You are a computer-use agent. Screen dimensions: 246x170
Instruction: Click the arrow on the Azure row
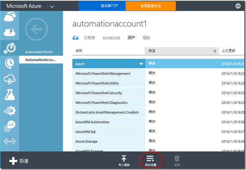pyautogui.click(x=141, y=64)
